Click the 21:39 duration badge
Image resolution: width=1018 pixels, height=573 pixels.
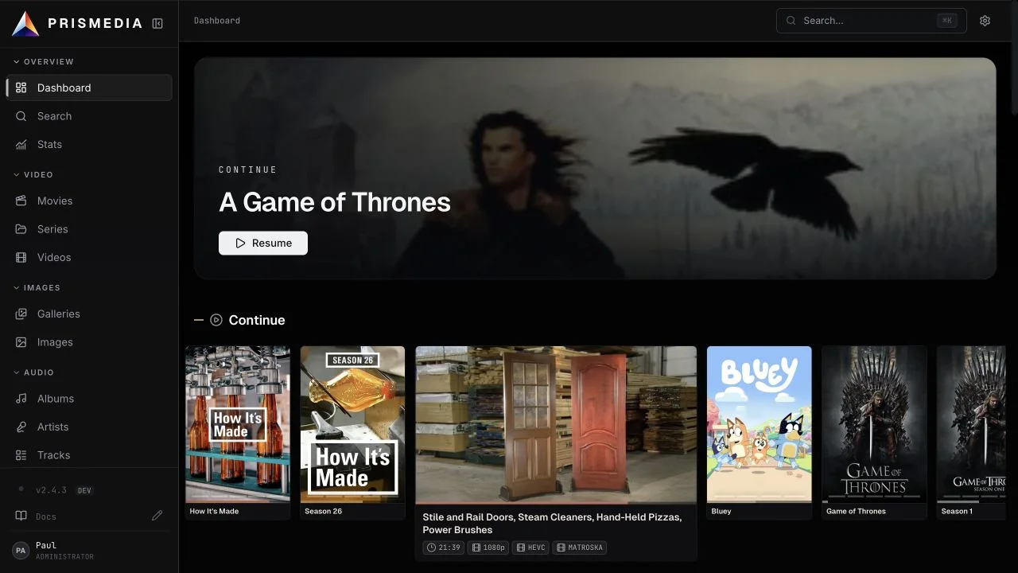[444, 548]
